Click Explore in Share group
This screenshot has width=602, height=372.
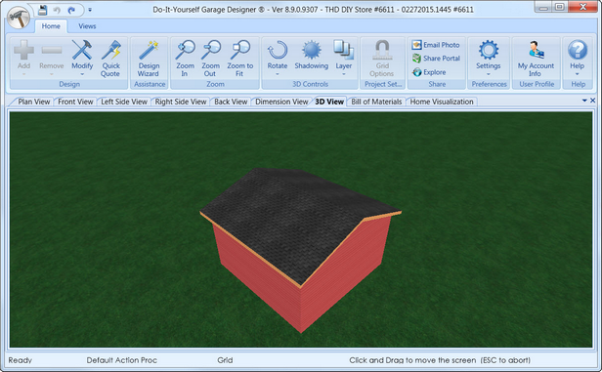pyautogui.click(x=429, y=72)
